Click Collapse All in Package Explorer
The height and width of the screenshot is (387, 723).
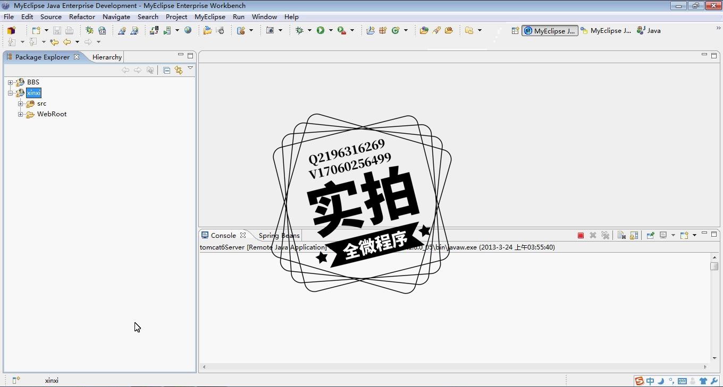(166, 70)
